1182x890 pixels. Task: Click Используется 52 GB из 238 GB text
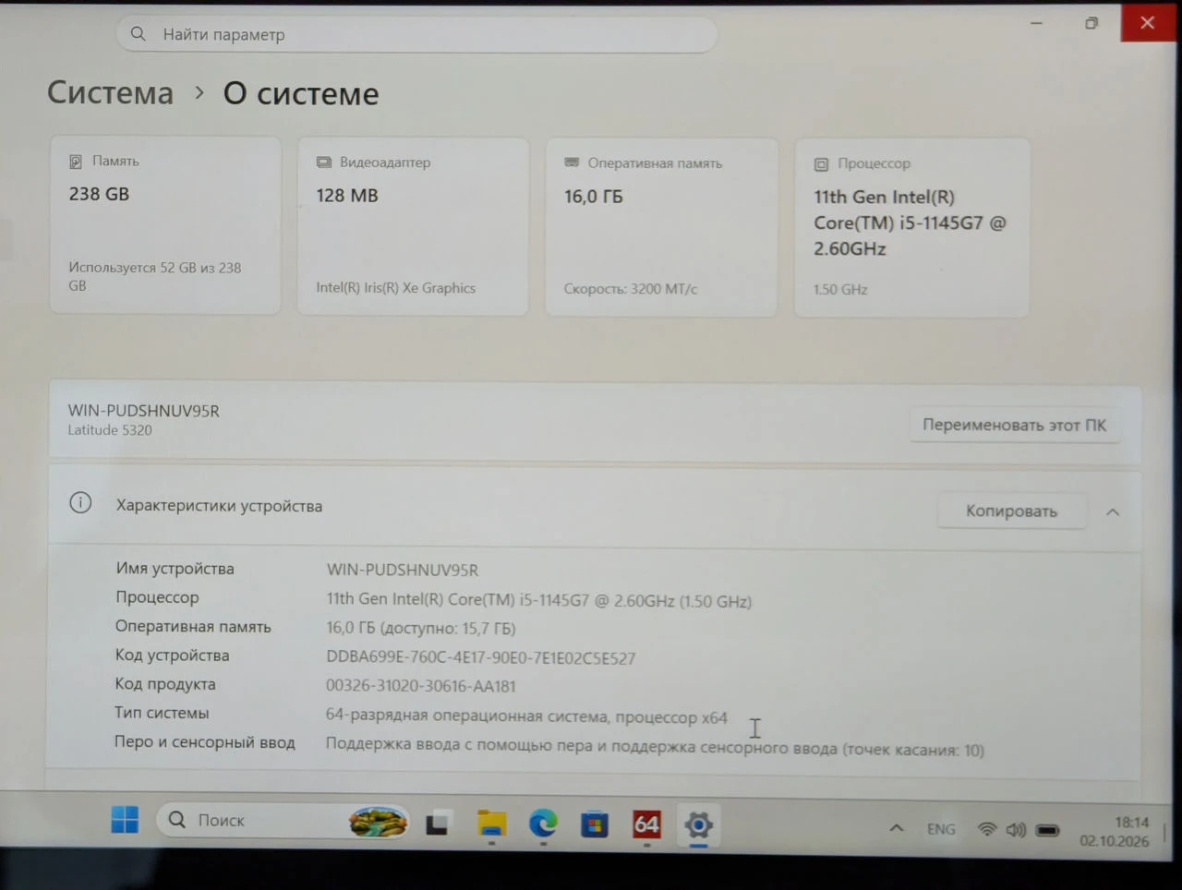click(x=155, y=276)
